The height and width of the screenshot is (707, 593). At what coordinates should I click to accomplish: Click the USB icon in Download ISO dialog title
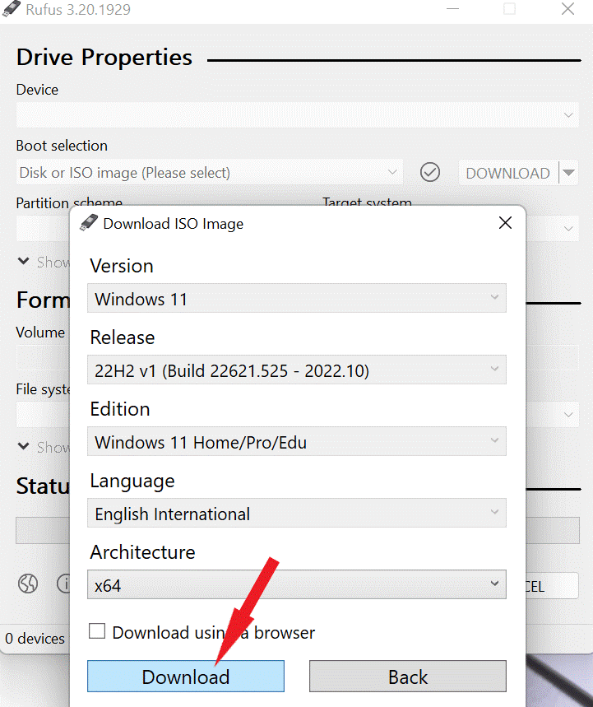89,223
